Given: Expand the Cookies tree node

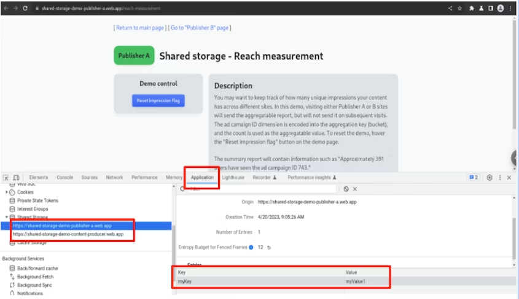Looking at the screenshot, I should pyautogui.click(x=7, y=192).
